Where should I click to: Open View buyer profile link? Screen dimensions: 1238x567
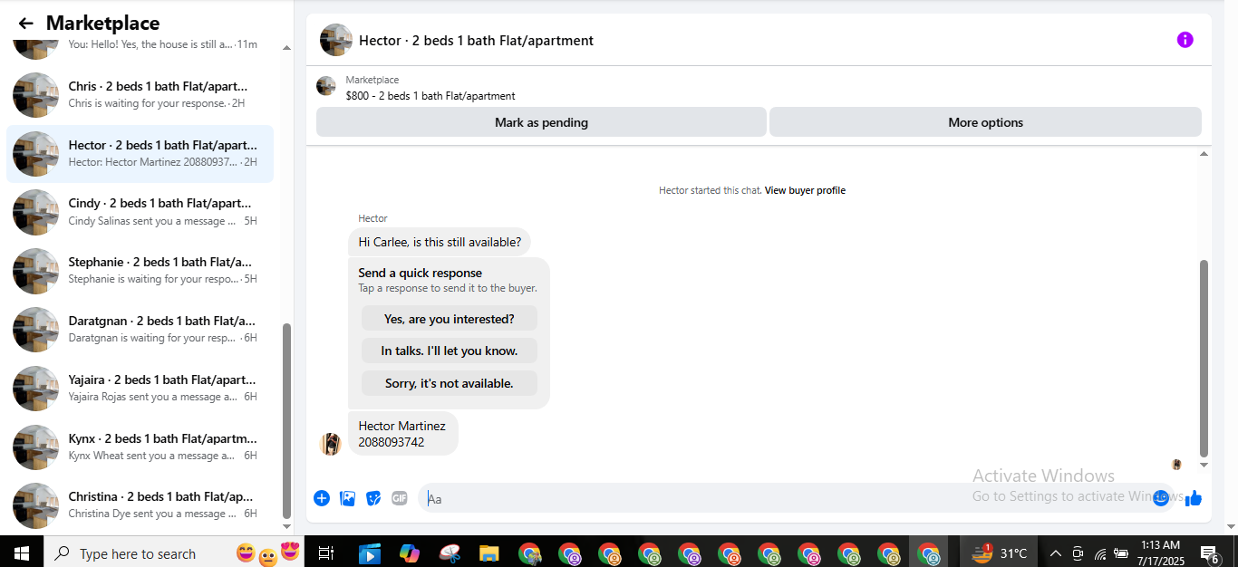coord(805,190)
